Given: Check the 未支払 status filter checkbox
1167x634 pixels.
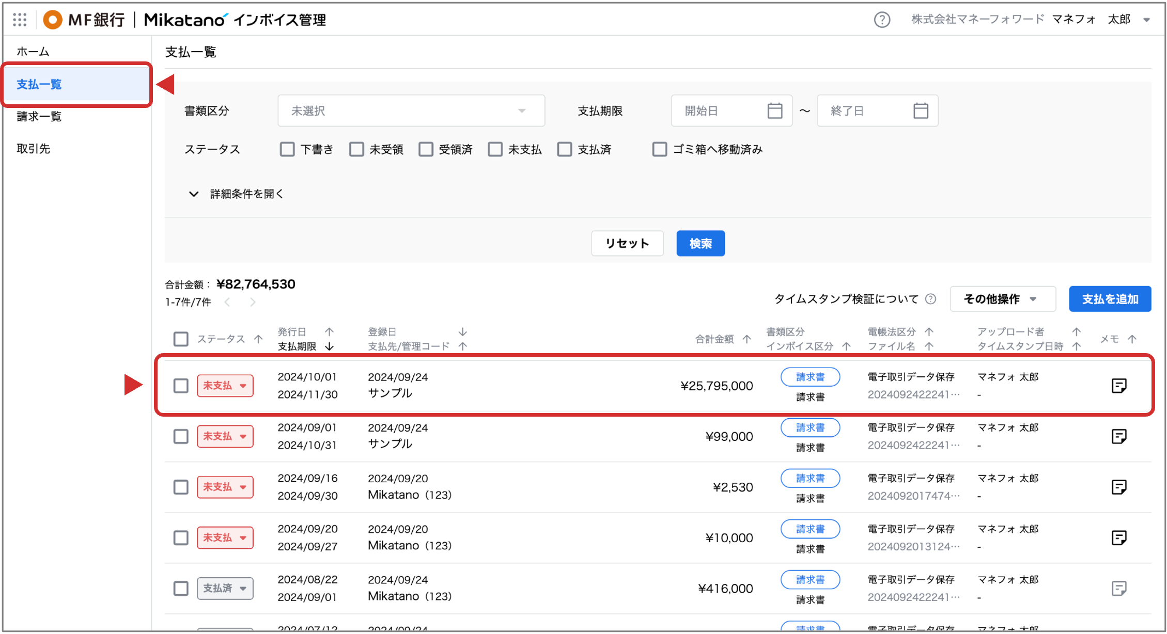Looking at the screenshot, I should pyautogui.click(x=495, y=149).
